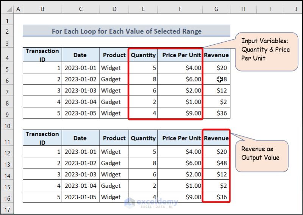Screen dimensions: 303x215
Task: Select column D header
Action: pos(114,9)
